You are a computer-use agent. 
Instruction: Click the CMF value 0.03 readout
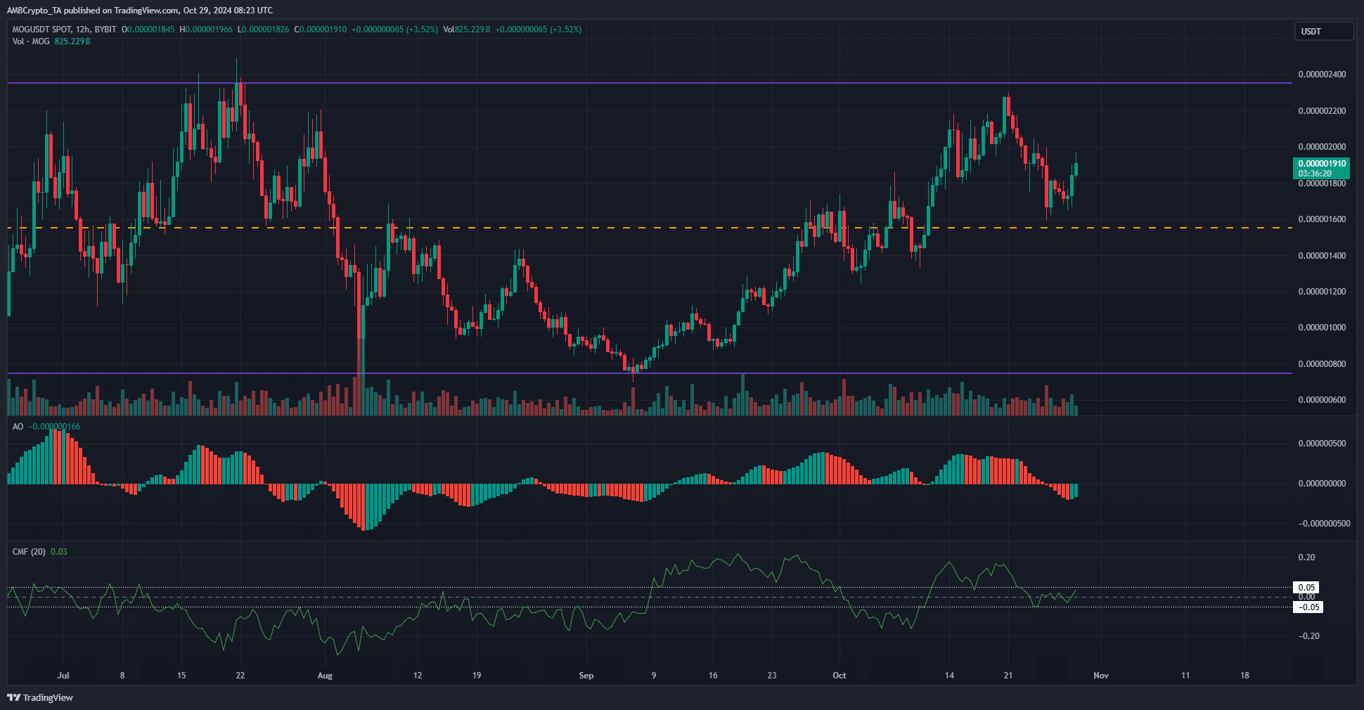point(59,552)
